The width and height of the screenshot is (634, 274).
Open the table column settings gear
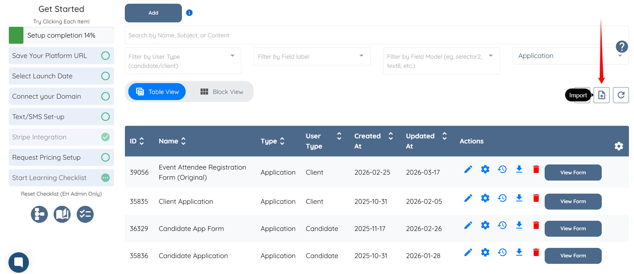point(619,146)
